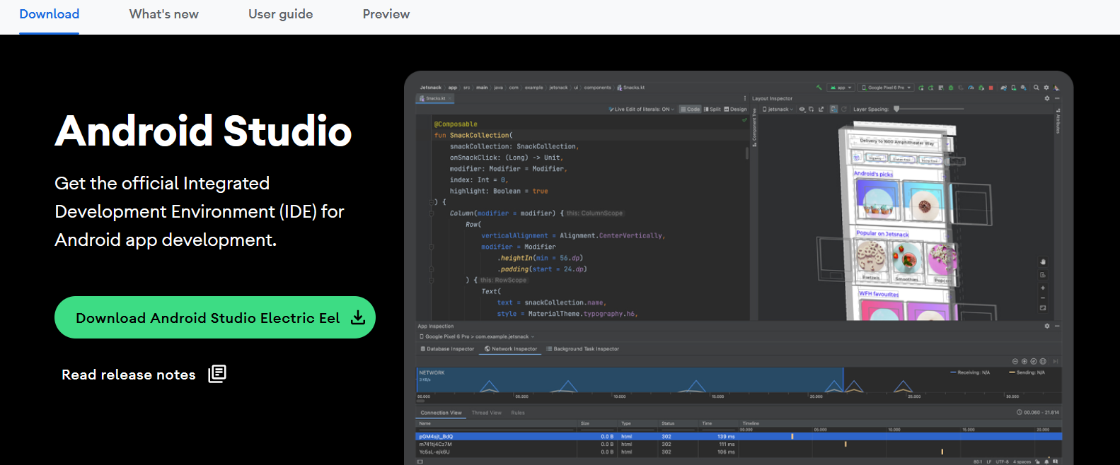
Task: Click Layout Inspector export snapshot icon
Action: coord(821,110)
